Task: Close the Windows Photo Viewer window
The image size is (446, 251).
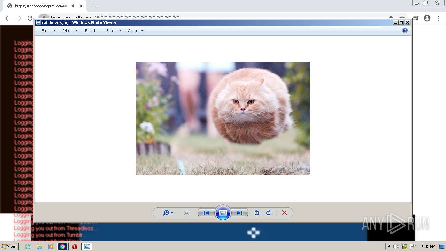Action: coord(408,23)
